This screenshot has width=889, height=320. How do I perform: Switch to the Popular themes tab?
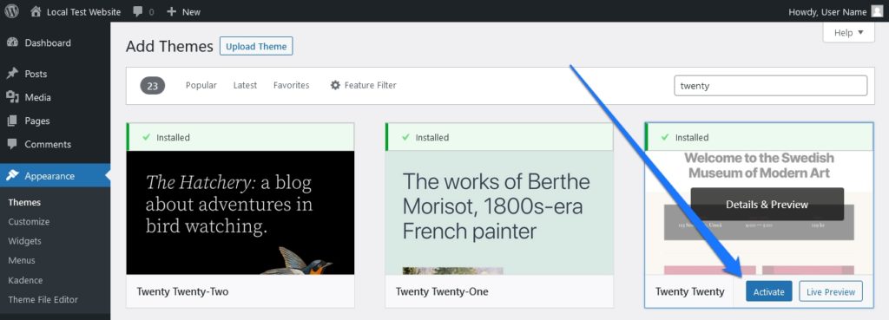(201, 85)
